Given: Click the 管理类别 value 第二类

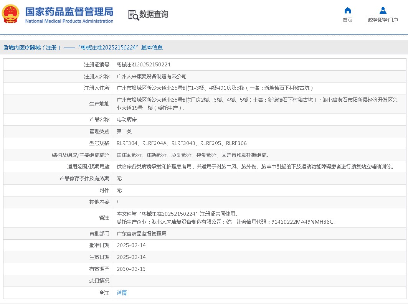Looking at the screenshot, I should pyautogui.click(x=124, y=131).
